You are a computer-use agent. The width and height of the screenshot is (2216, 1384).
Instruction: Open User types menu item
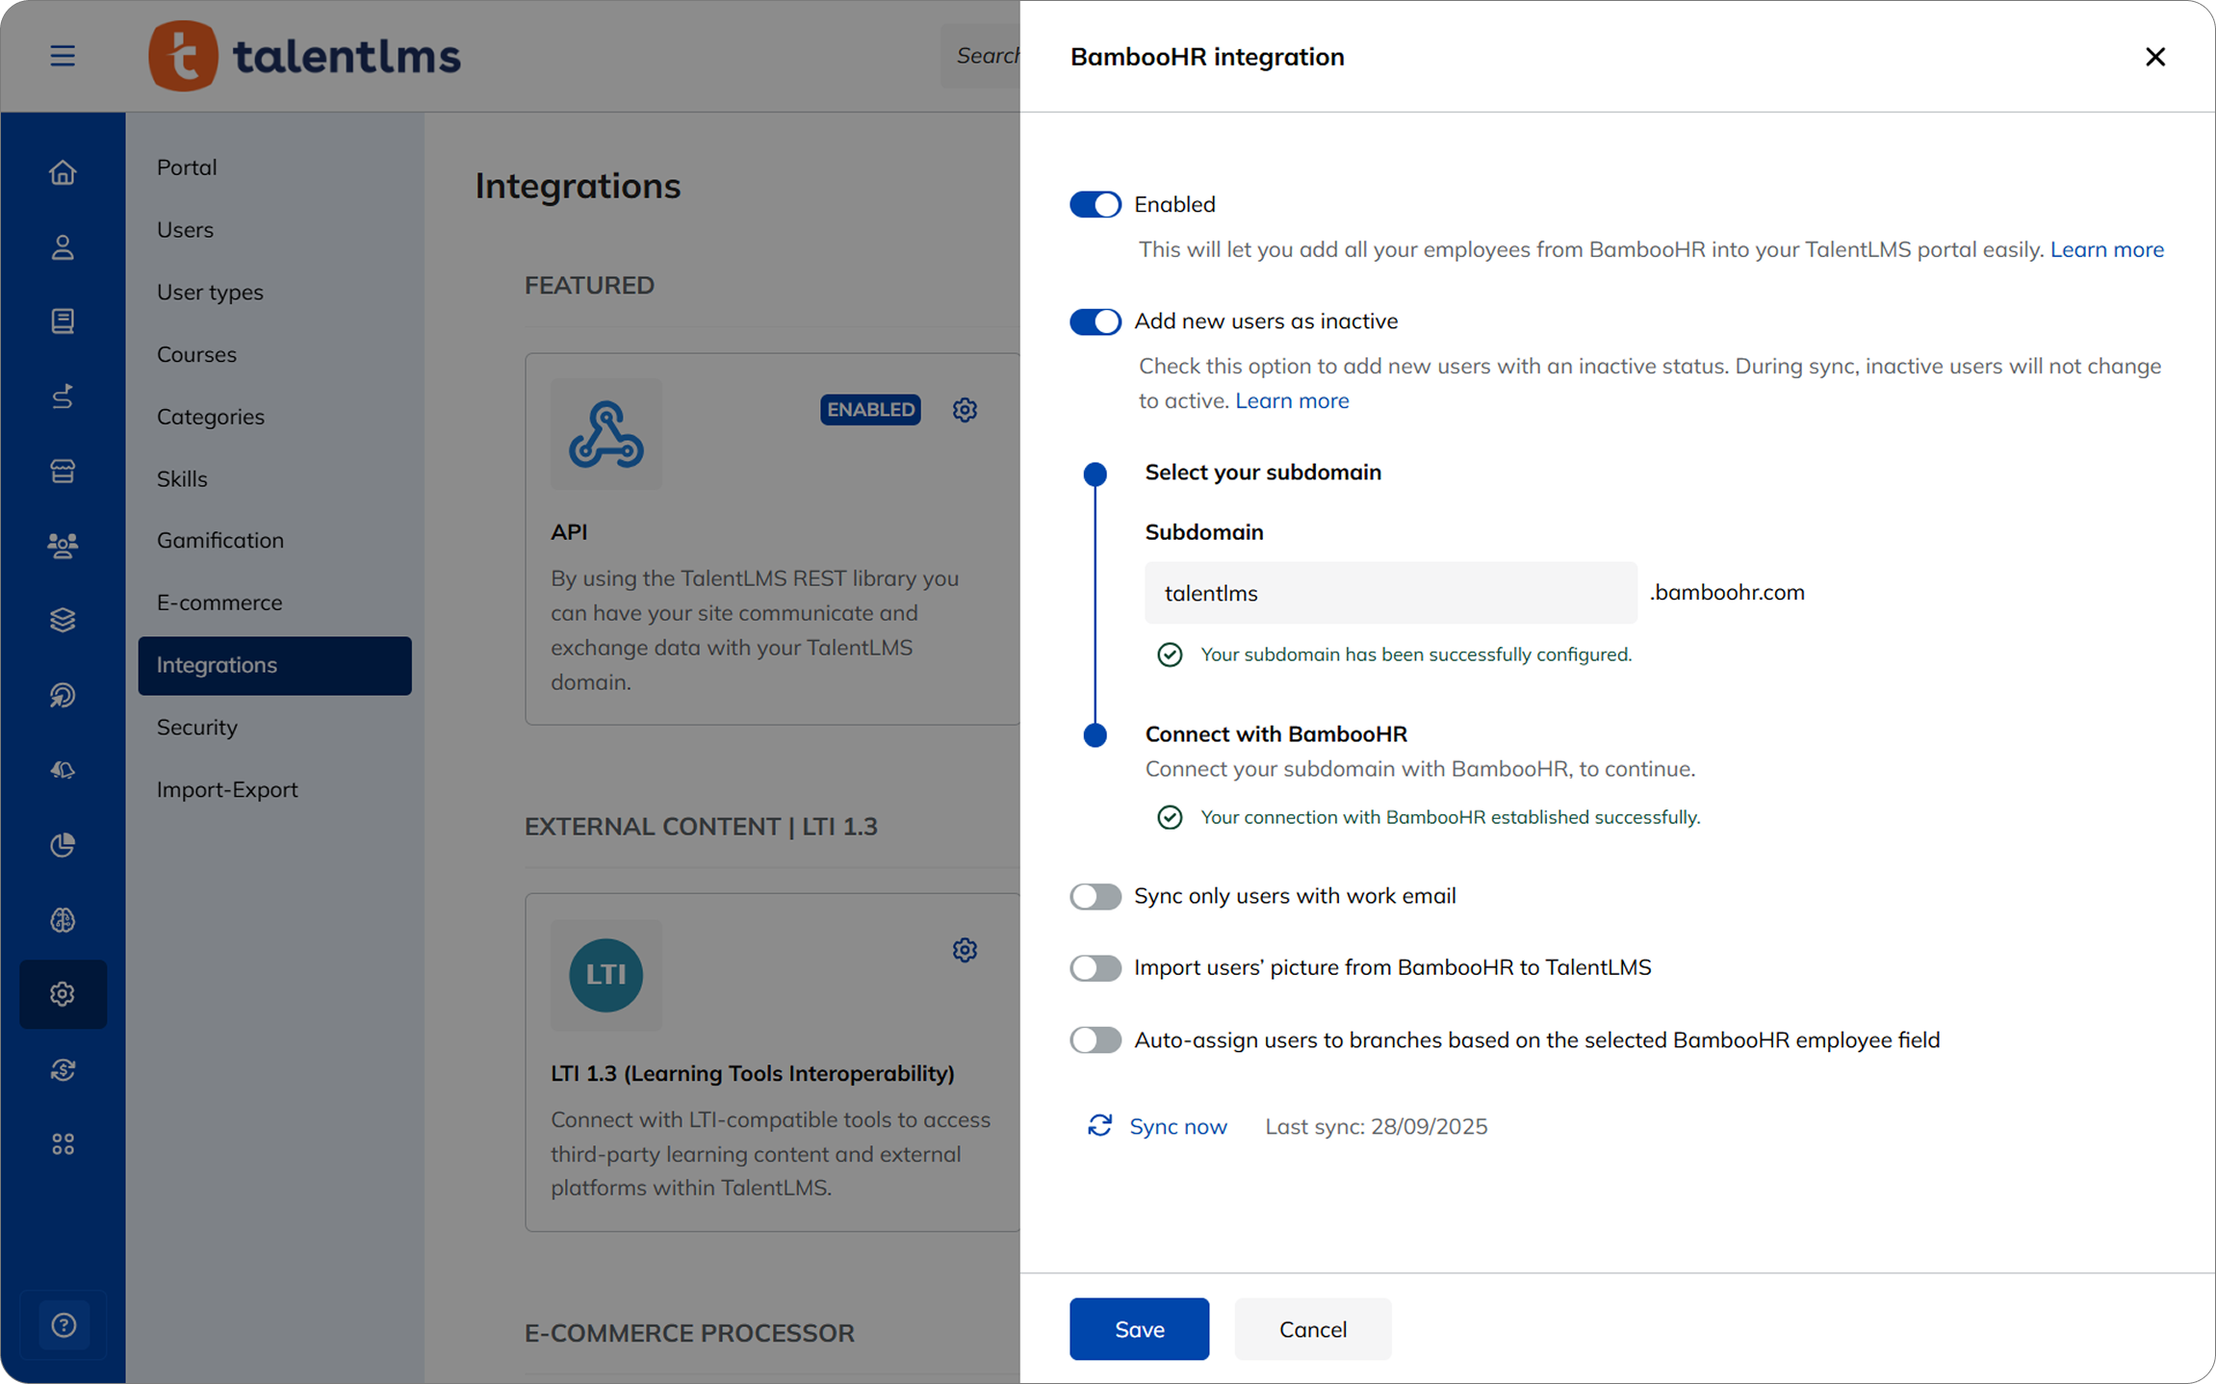(x=274, y=292)
